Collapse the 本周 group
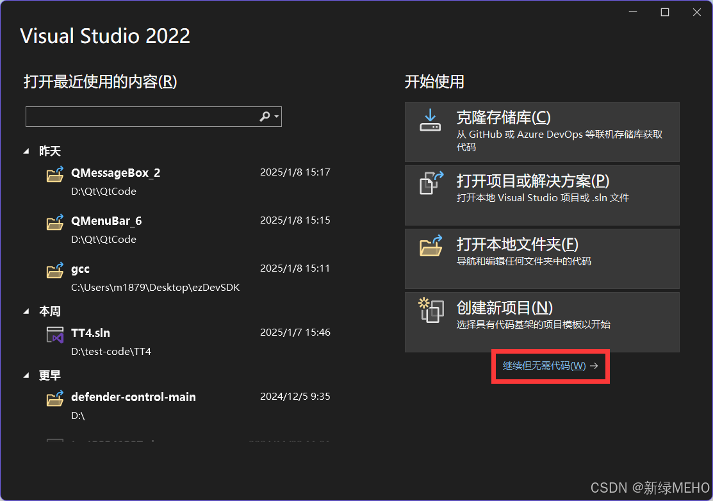The height and width of the screenshot is (501, 713). tap(26, 311)
